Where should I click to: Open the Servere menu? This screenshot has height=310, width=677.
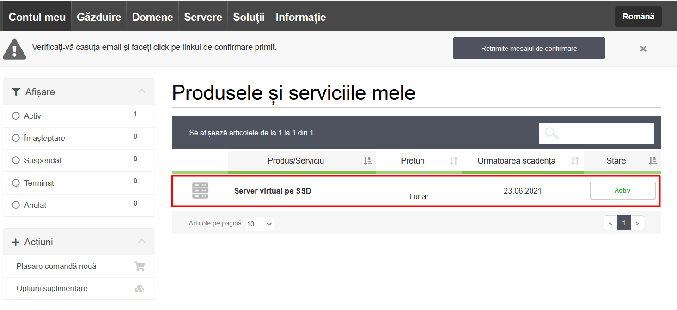tap(203, 17)
